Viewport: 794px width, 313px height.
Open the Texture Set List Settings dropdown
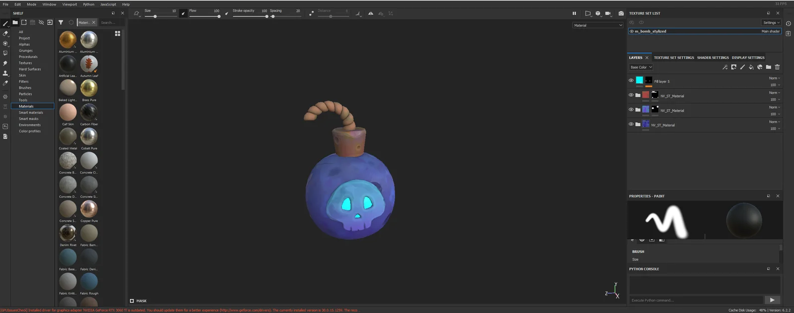pyautogui.click(x=772, y=22)
